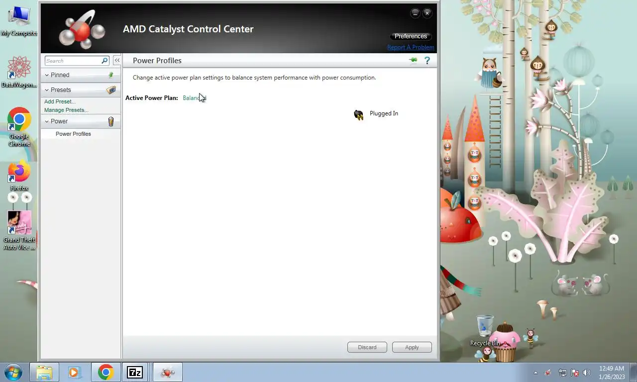Click the Presets folder icon
This screenshot has height=382, width=637.
coord(111,90)
